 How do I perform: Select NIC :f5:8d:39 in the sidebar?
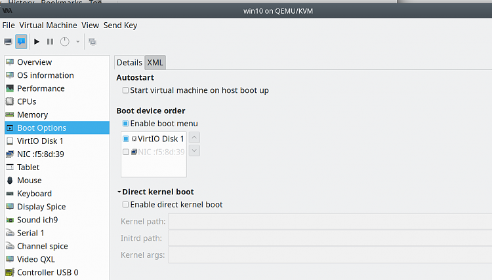(57, 154)
